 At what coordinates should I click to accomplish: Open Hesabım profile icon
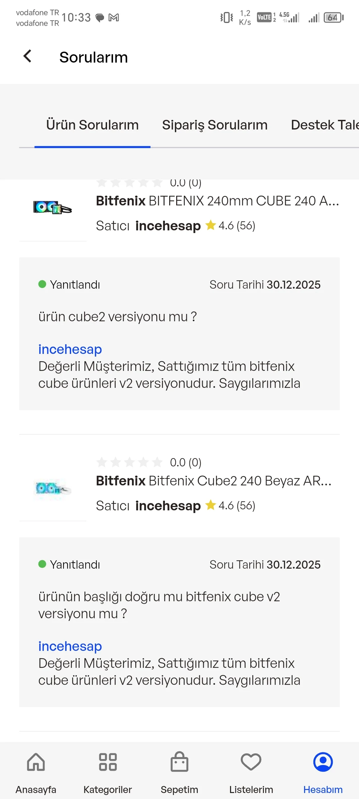coord(323,762)
